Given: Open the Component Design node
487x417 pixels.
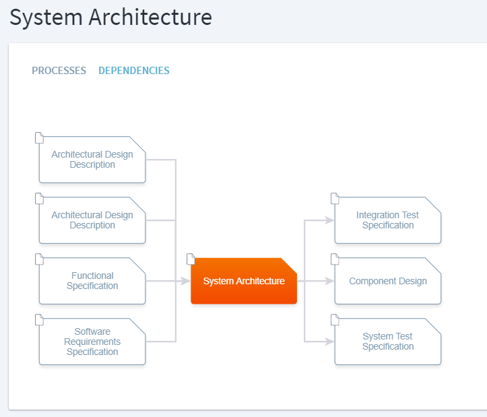Looking at the screenshot, I should [388, 281].
